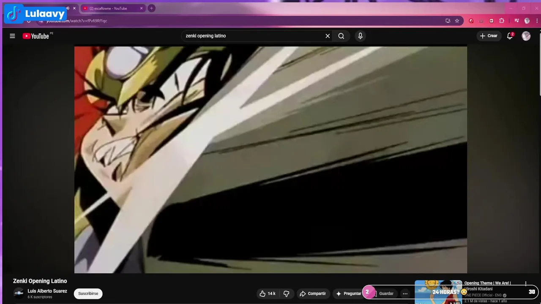Open more actions three-dot button
The width and height of the screenshot is (541, 304).
(x=405, y=293)
